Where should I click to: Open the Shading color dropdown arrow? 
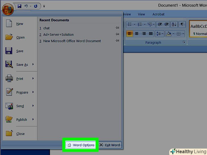click(x=173, y=33)
